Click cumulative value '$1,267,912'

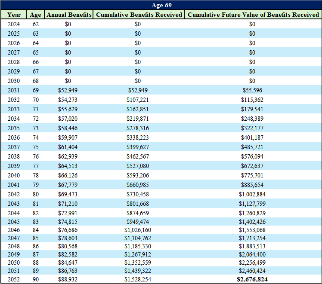(x=138, y=254)
